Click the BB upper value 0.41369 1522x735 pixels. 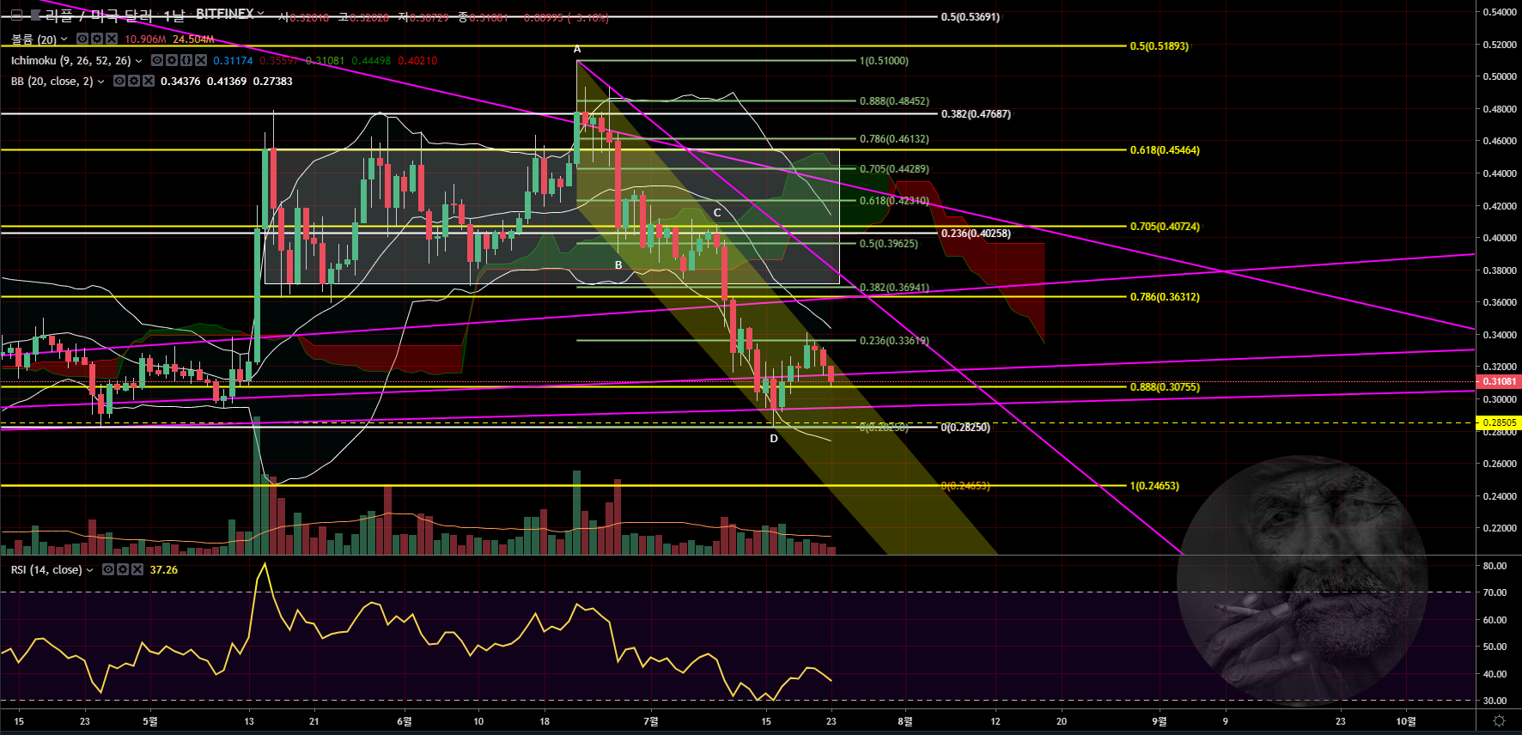pos(227,82)
